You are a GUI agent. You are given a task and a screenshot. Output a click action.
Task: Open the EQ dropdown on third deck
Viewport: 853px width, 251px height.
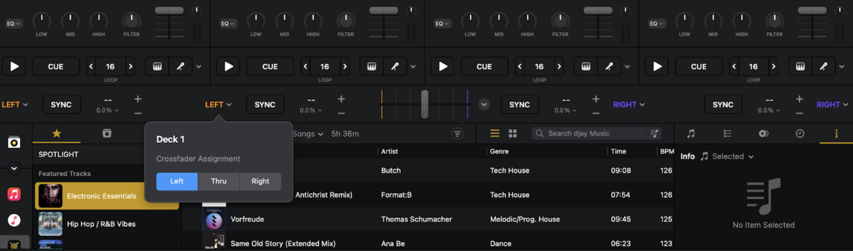click(x=442, y=24)
